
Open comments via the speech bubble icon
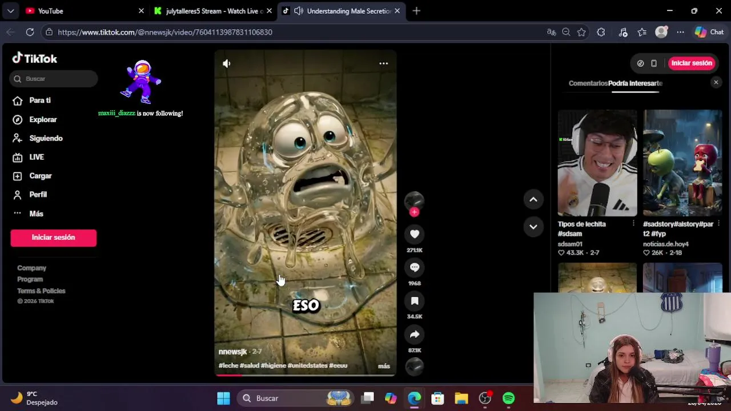click(415, 267)
